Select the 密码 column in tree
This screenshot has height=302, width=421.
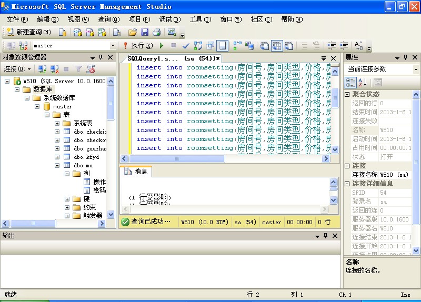[x=99, y=190]
